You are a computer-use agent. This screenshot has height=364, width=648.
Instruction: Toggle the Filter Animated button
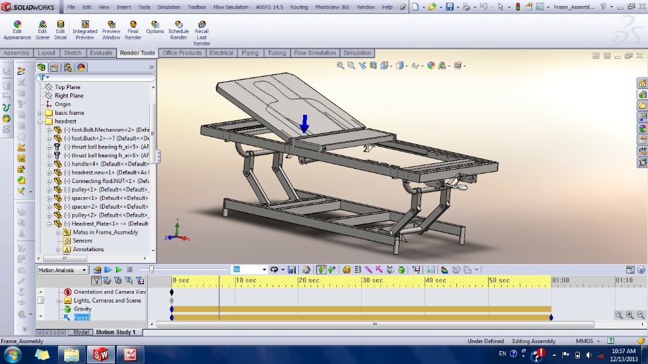pyautogui.click(x=107, y=281)
